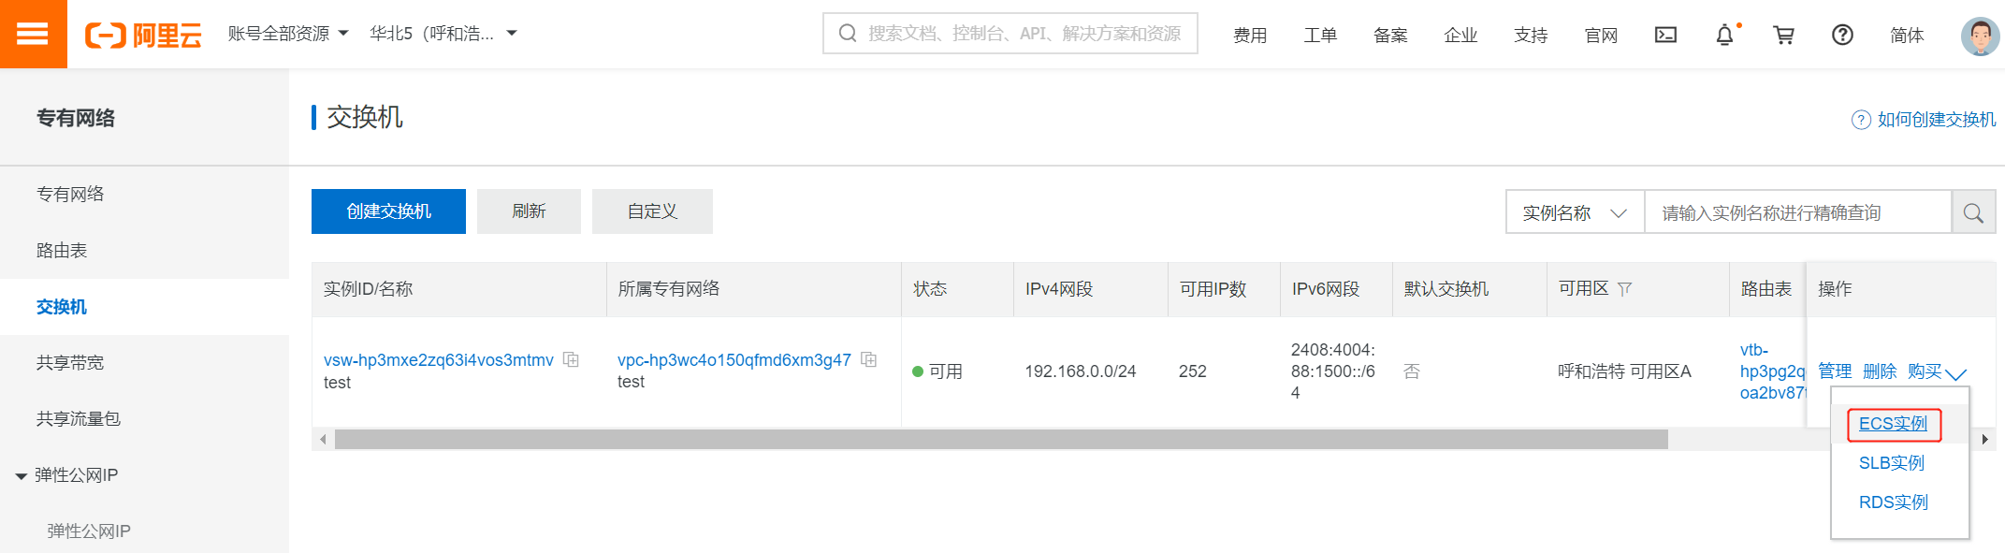The image size is (2005, 553).
Task: Open the 如何创建交换机 help link
Action: click(x=1936, y=120)
